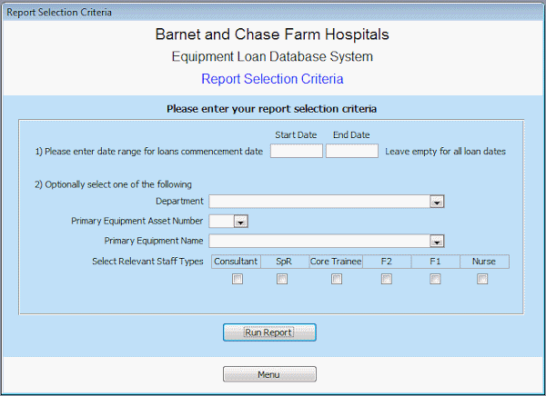Click the Core Trainee column label

pyautogui.click(x=336, y=262)
